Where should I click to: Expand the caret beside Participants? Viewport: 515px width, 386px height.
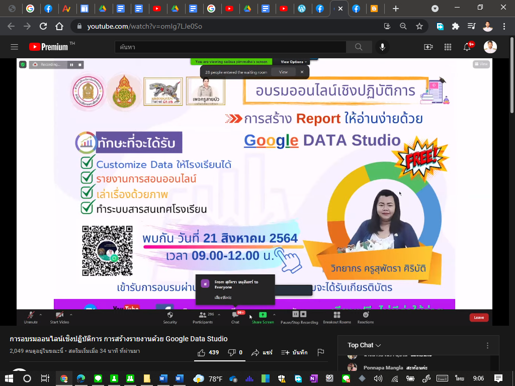[219, 315]
